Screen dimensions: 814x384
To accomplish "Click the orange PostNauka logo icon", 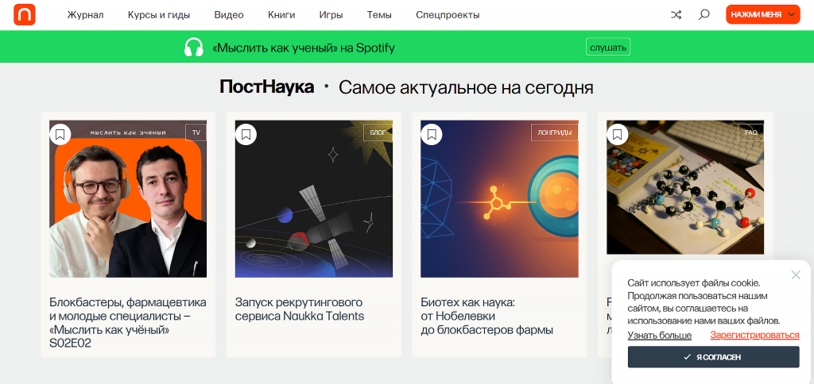I will click(25, 14).
